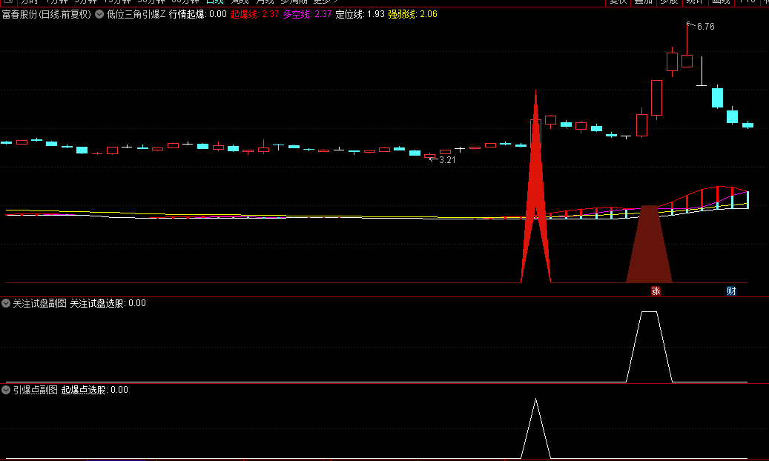Click the white trapezoid pulse in 关注试盘副图
The height and width of the screenshot is (461, 769).
[x=650, y=345]
